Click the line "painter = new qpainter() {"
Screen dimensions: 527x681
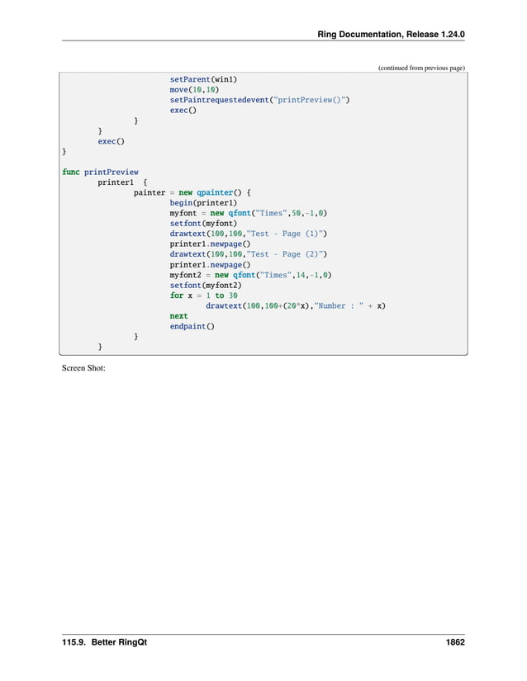[192, 192]
